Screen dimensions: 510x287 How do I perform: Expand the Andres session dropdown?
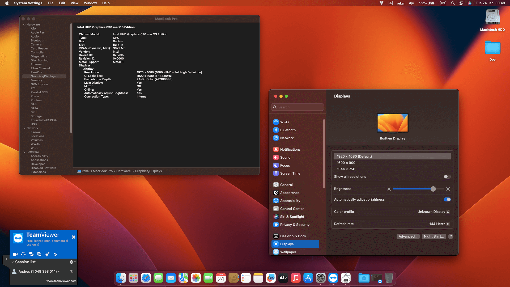(58, 271)
